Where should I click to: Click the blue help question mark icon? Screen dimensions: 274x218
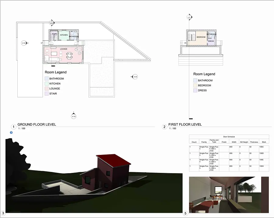click(x=11, y=132)
